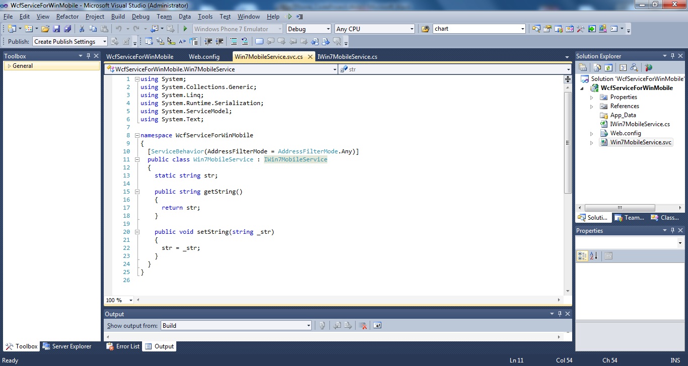Image resolution: width=688 pixels, height=366 pixels.
Task: Toggle auto-hide pin on Solution Explorer
Action: 672,56
